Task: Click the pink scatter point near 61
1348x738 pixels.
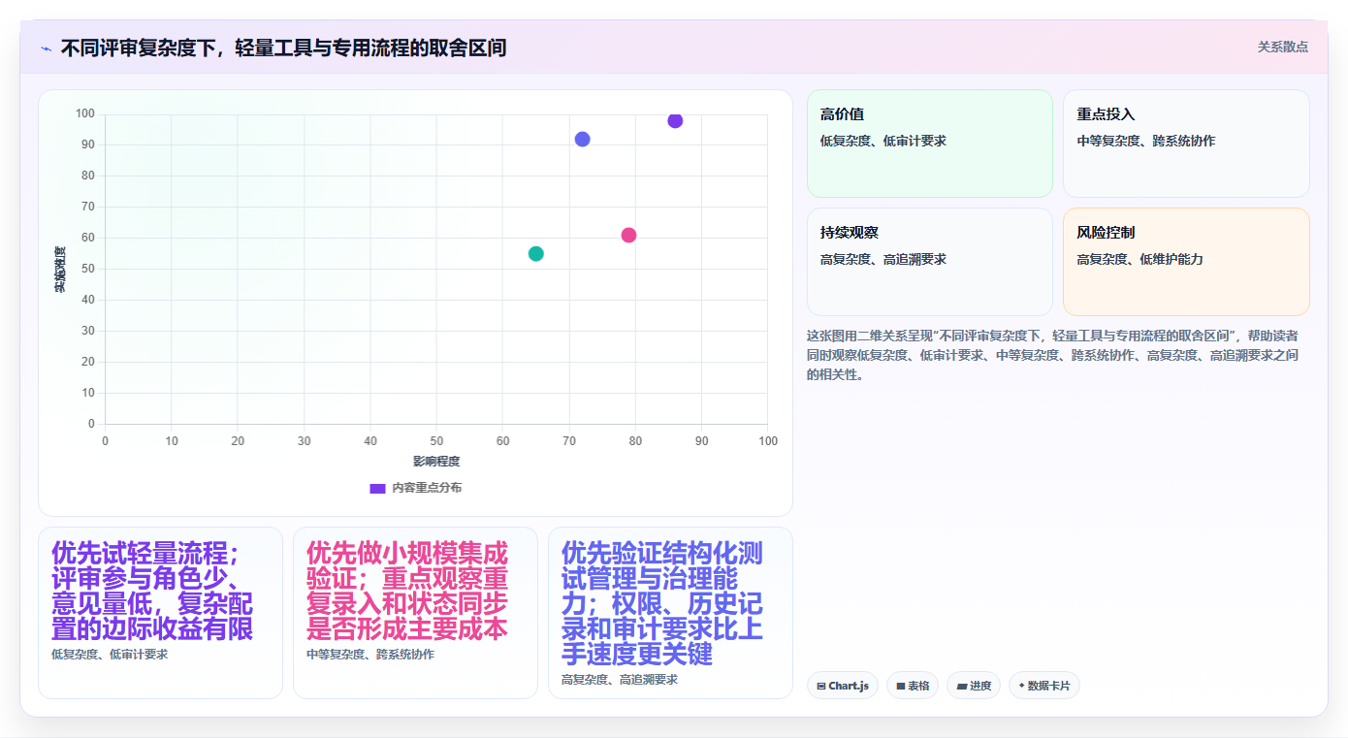Action: pyautogui.click(x=628, y=235)
